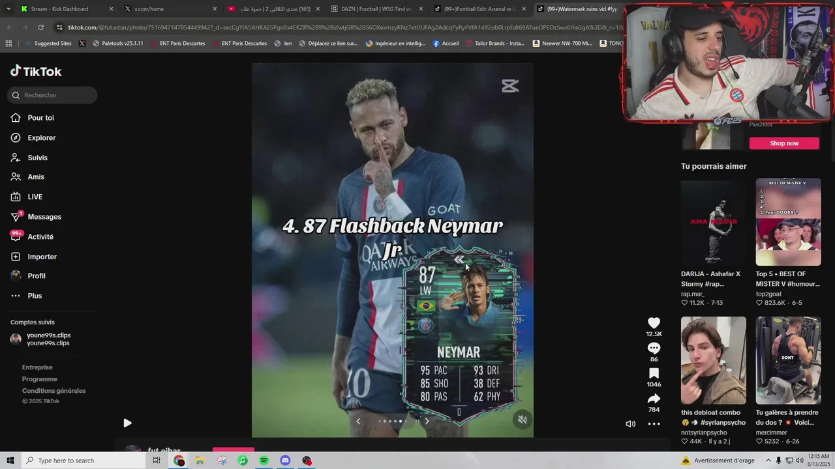Click the Type here to search box

(x=85, y=461)
